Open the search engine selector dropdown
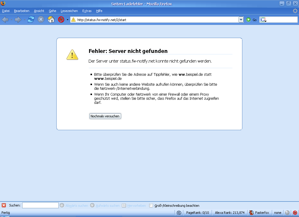Image resolution: width=299 pixels, height=217 pixels. (x=263, y=20)
